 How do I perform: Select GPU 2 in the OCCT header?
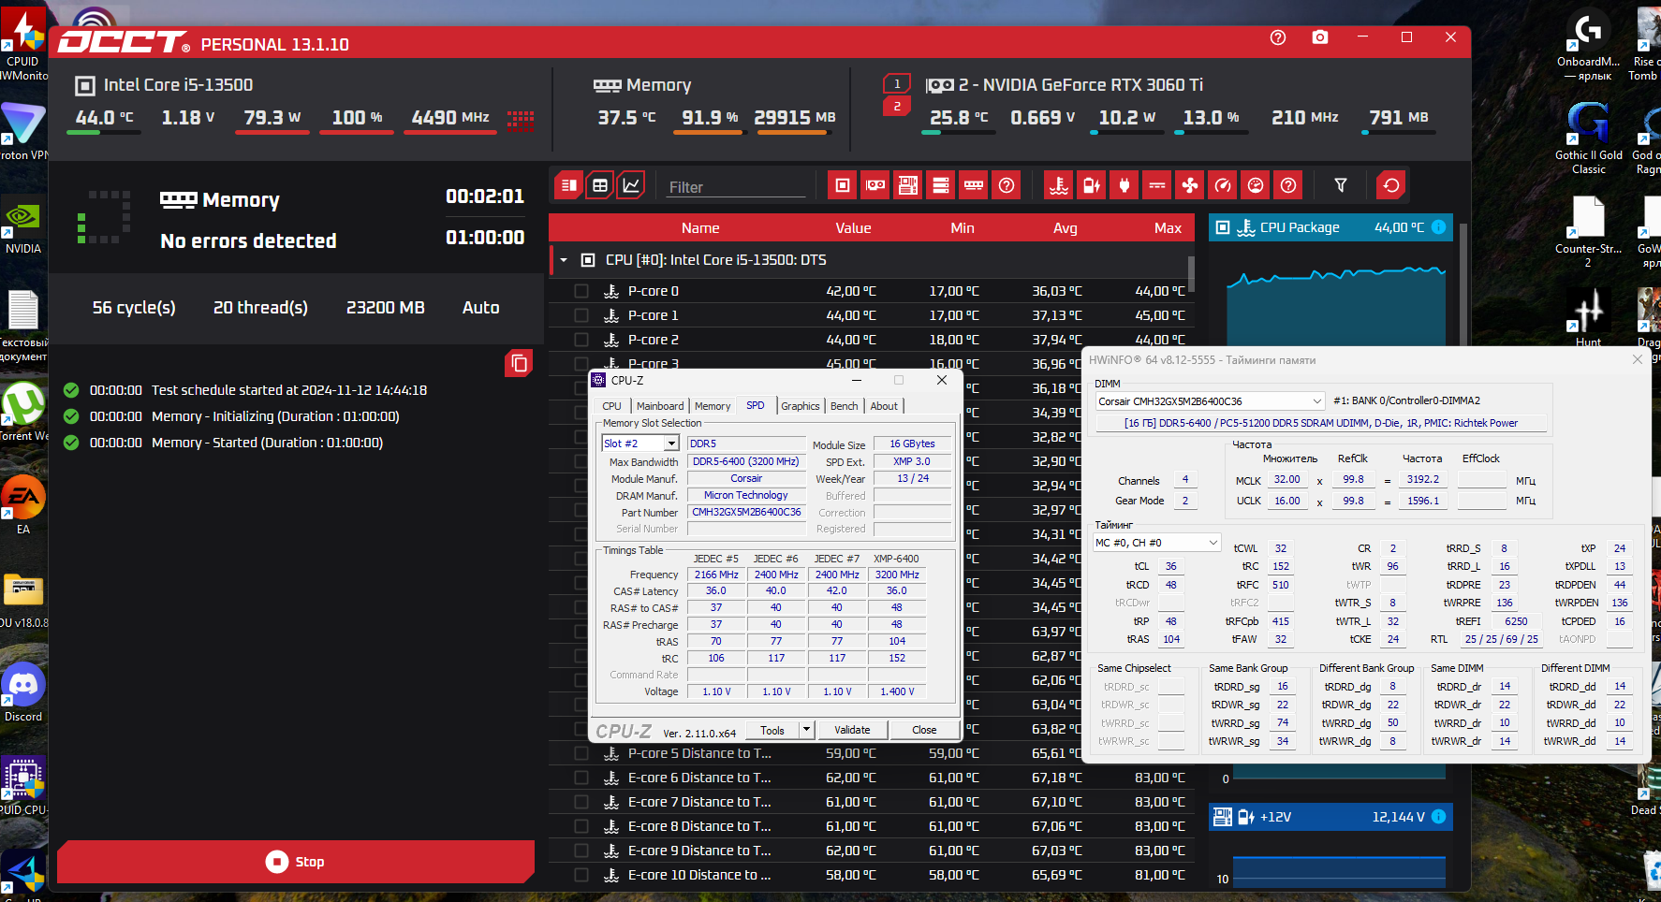[897, 107]
